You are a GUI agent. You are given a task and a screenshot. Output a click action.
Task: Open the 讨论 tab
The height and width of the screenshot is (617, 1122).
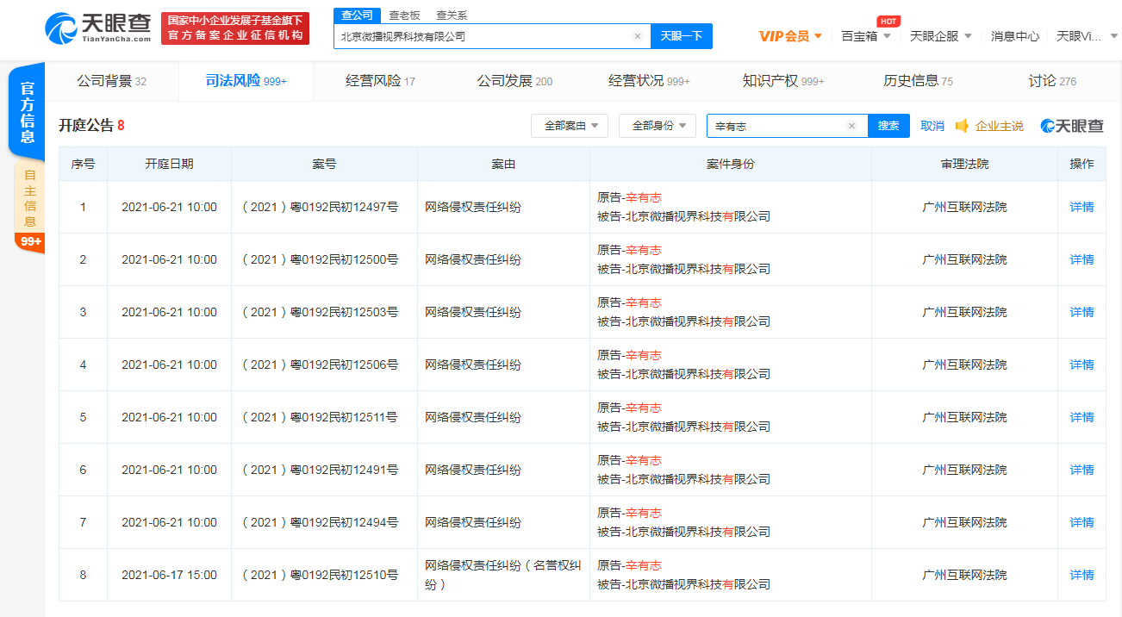click(x=1052, y=81)
